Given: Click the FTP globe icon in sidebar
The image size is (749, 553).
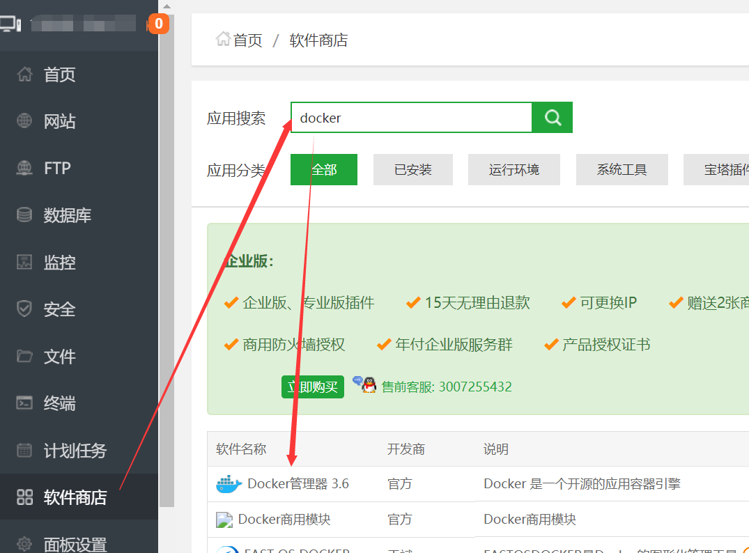Looking at the screenshot, I should [24, 168].
